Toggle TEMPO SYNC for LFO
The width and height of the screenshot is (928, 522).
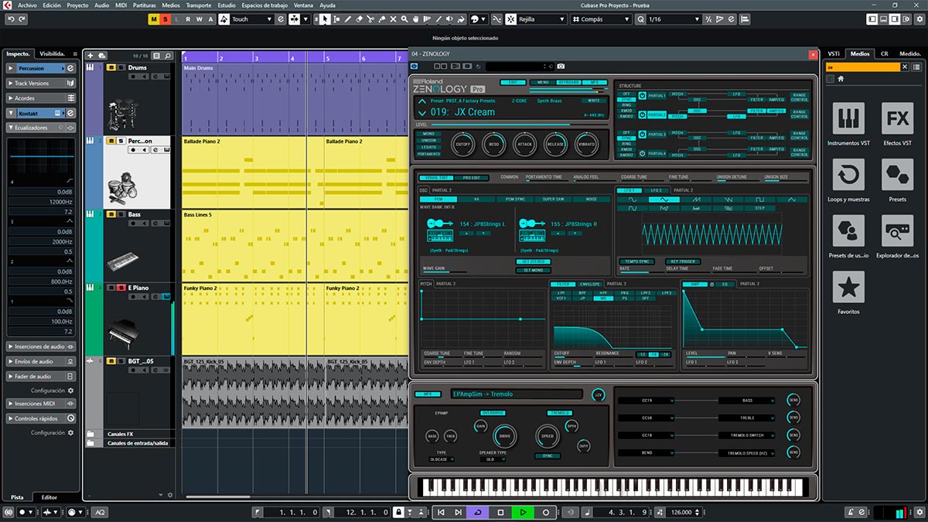point(637,261)
